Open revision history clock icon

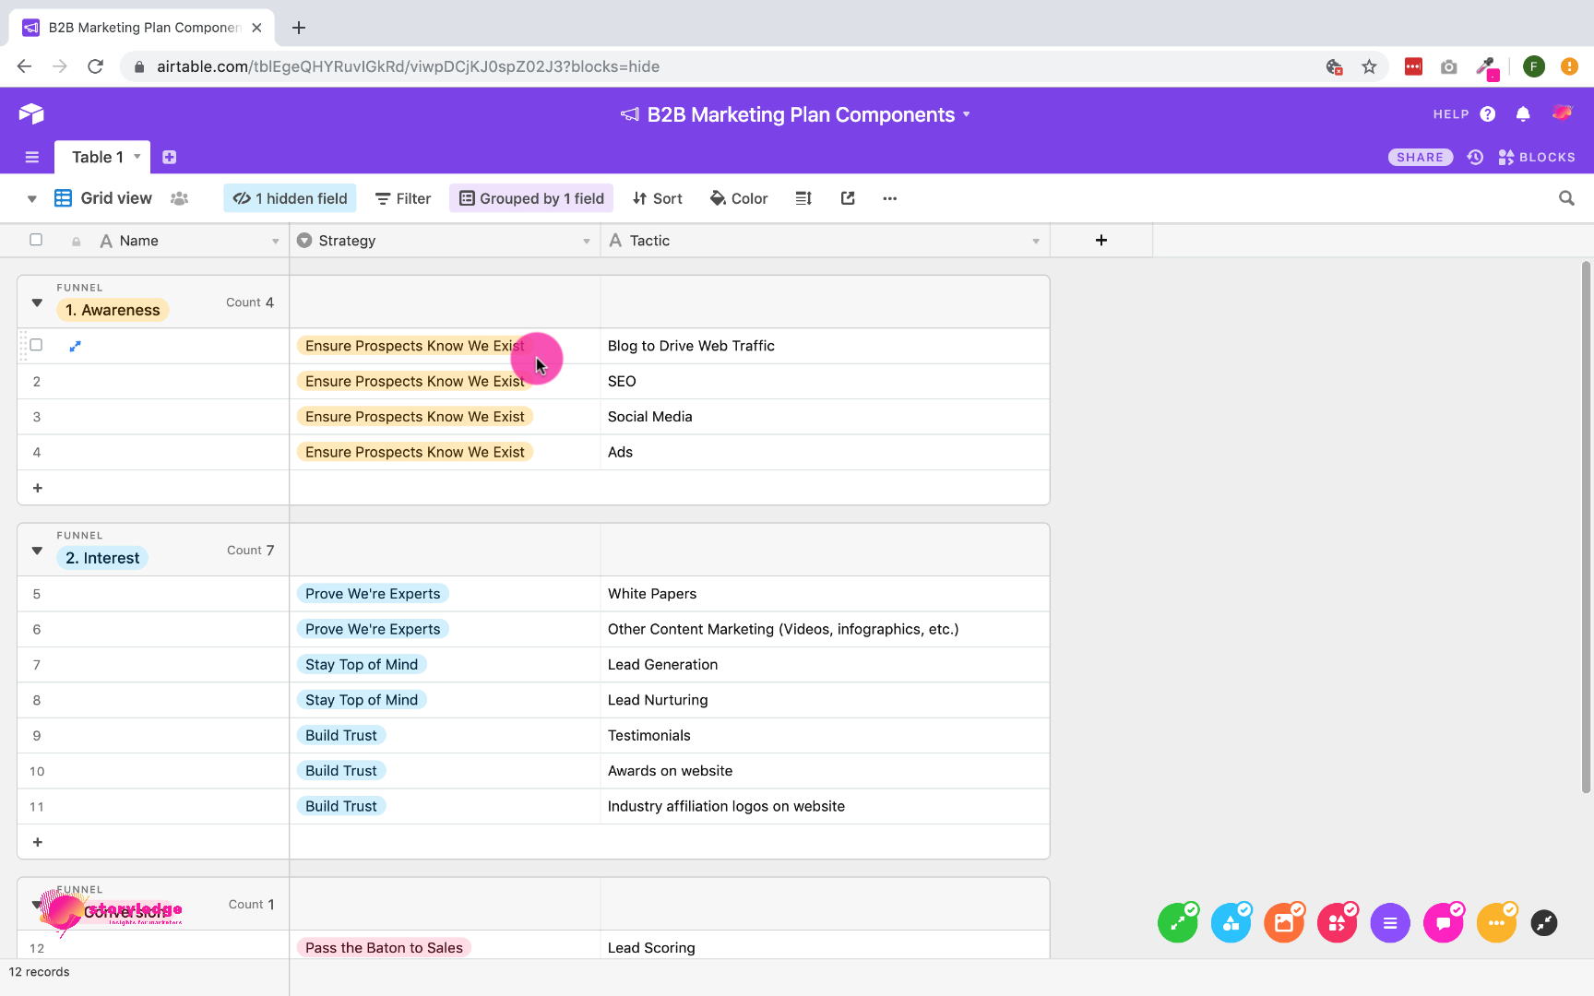[x=1476, y=158]
